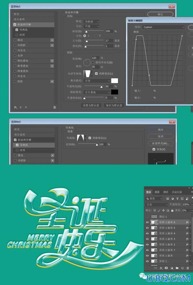Click plus icon beside 描边 in upper dialog
Viewport: 193px width, 285px height.
52,40
